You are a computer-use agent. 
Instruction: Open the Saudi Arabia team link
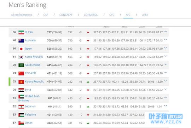click(x=33, y=65)
